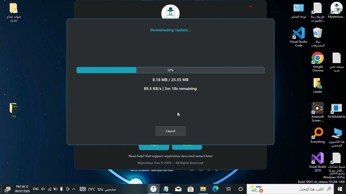The width and height of the screenshot is (346, 194).
Task: Select the Mysterious-Dev app taskbar button
Action: pos(153,189)
